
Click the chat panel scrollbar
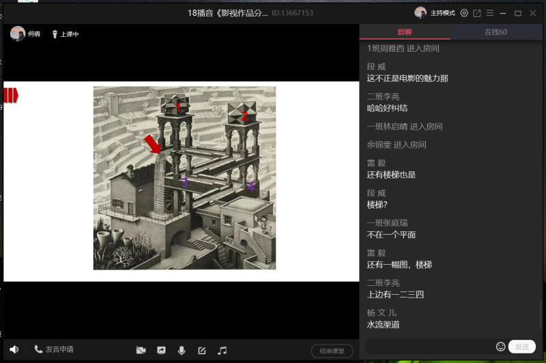[x=542, y=315]
